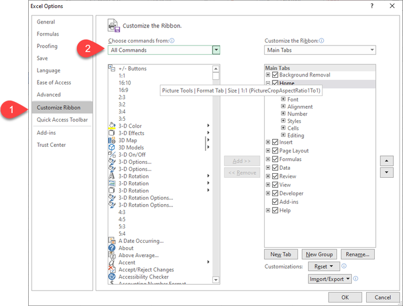This screenshot has height=306, width=403.
Task: Uncheck the Review tab checkbox
Action: pyautogui.click(x=275, y=176)
